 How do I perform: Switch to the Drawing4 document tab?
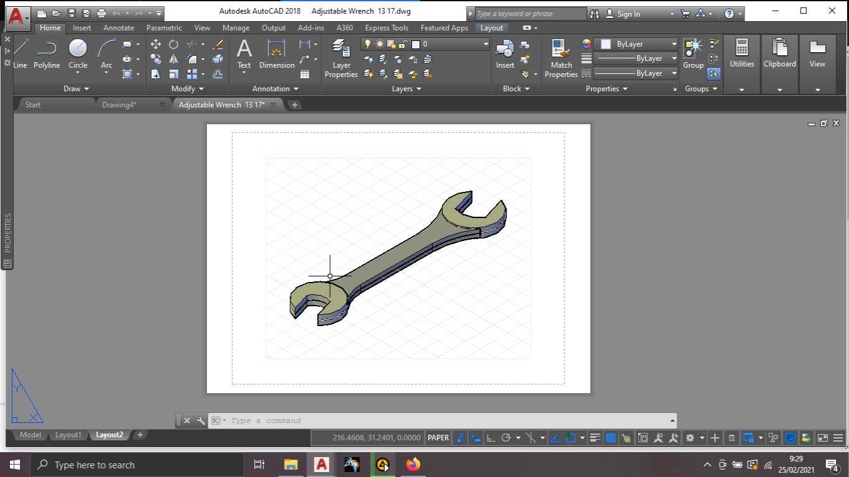[x=119, y=105]
